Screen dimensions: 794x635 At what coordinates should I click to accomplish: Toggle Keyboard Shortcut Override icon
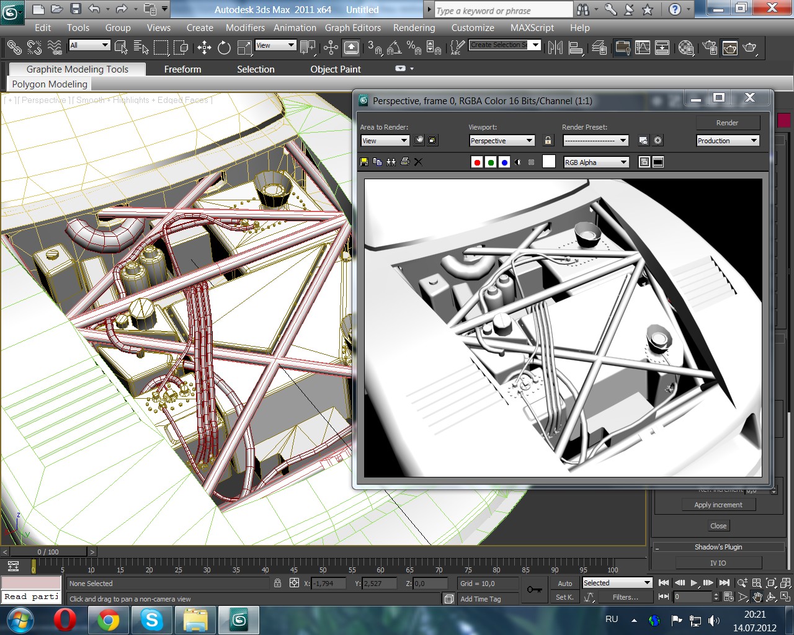pos(351,47)
